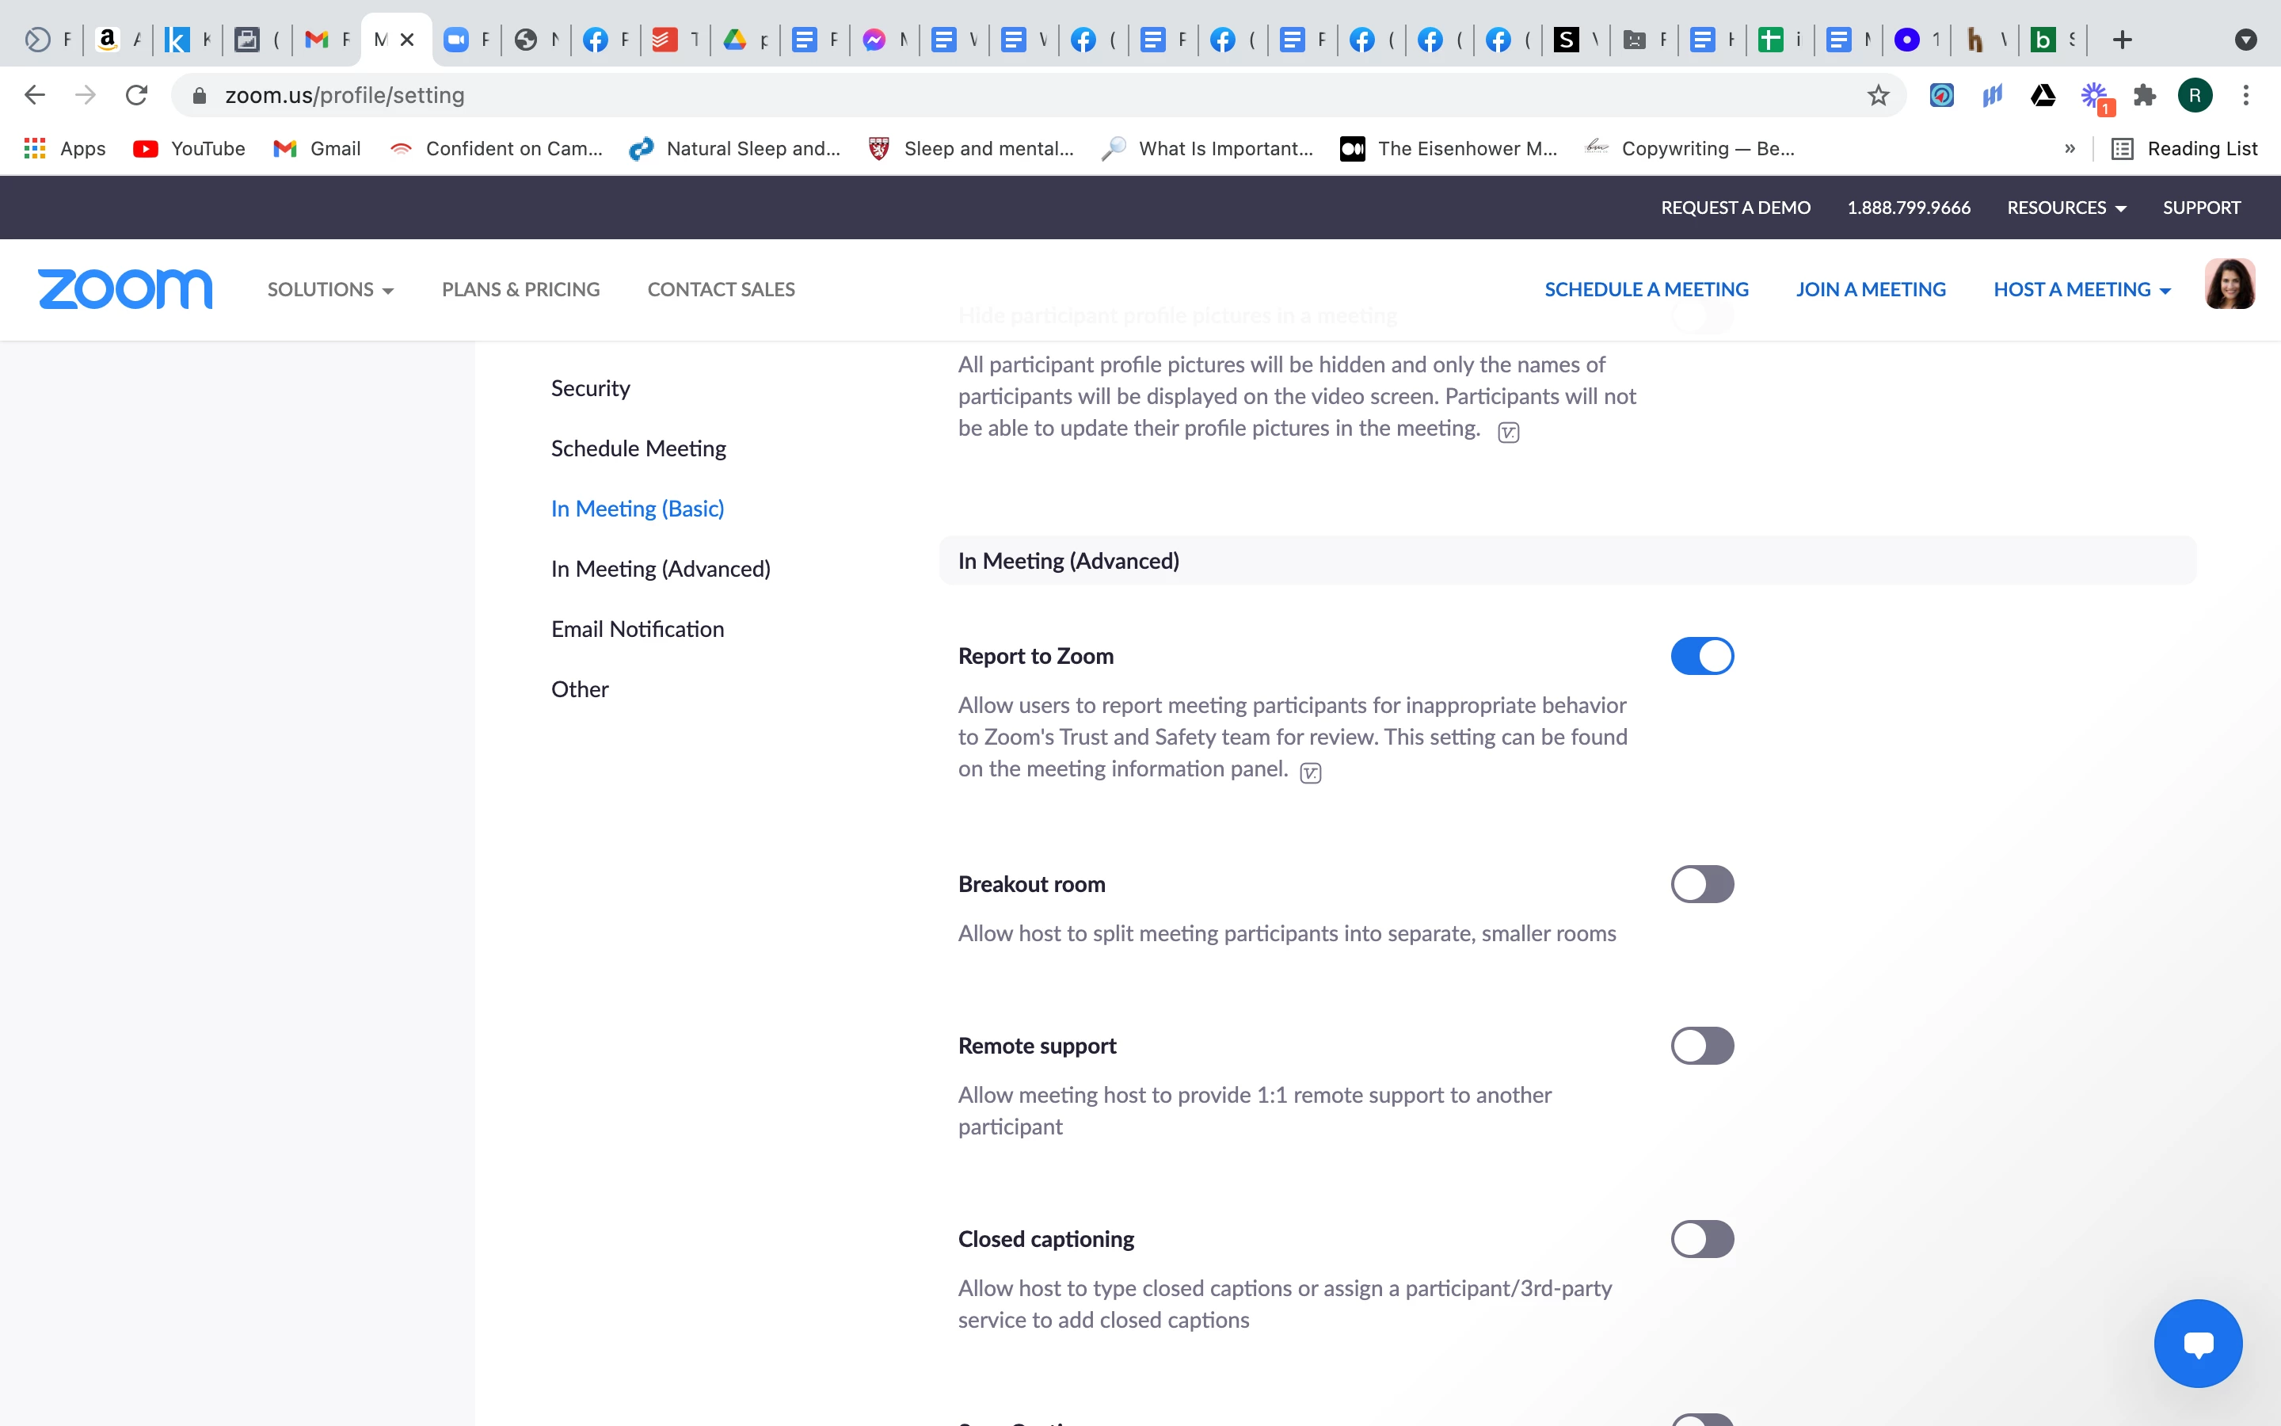This screenshot has width=2281, height=1426.
Task: Open a new browser tab
Action: (x=2122, y=40)
